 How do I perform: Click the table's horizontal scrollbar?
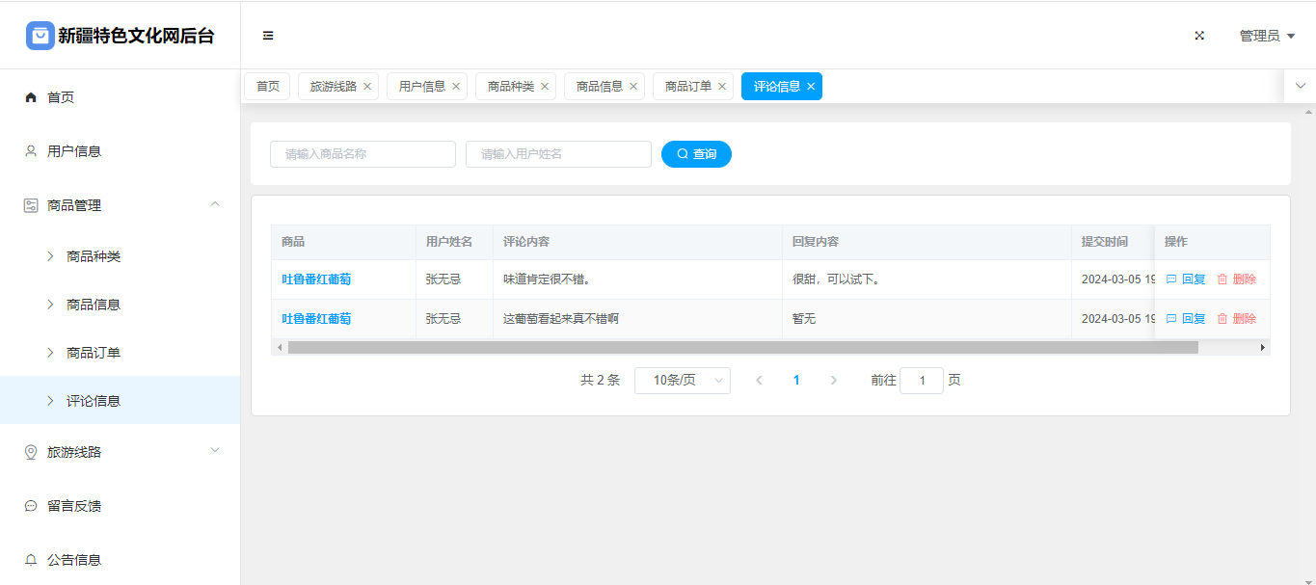tap(742, 347)
